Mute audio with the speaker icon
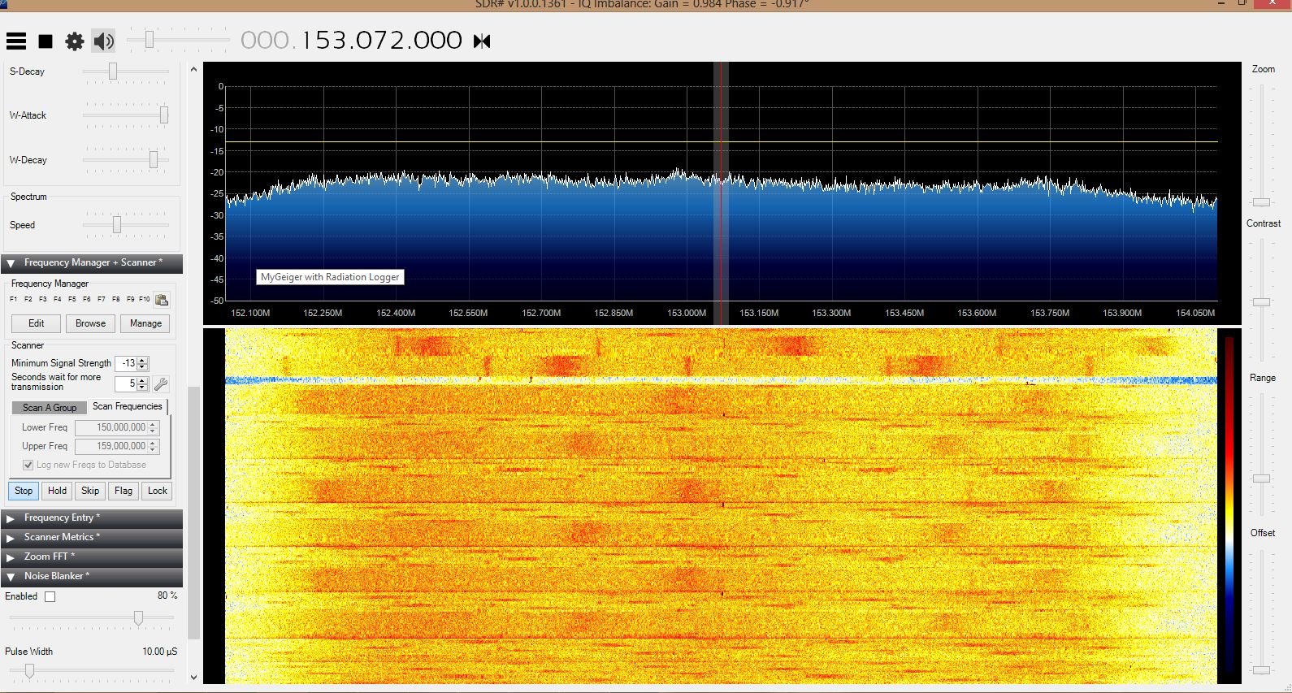Image resolution: width=1292 pixels, height=693 pixels. pyautogui.click(x=104, y=41)
